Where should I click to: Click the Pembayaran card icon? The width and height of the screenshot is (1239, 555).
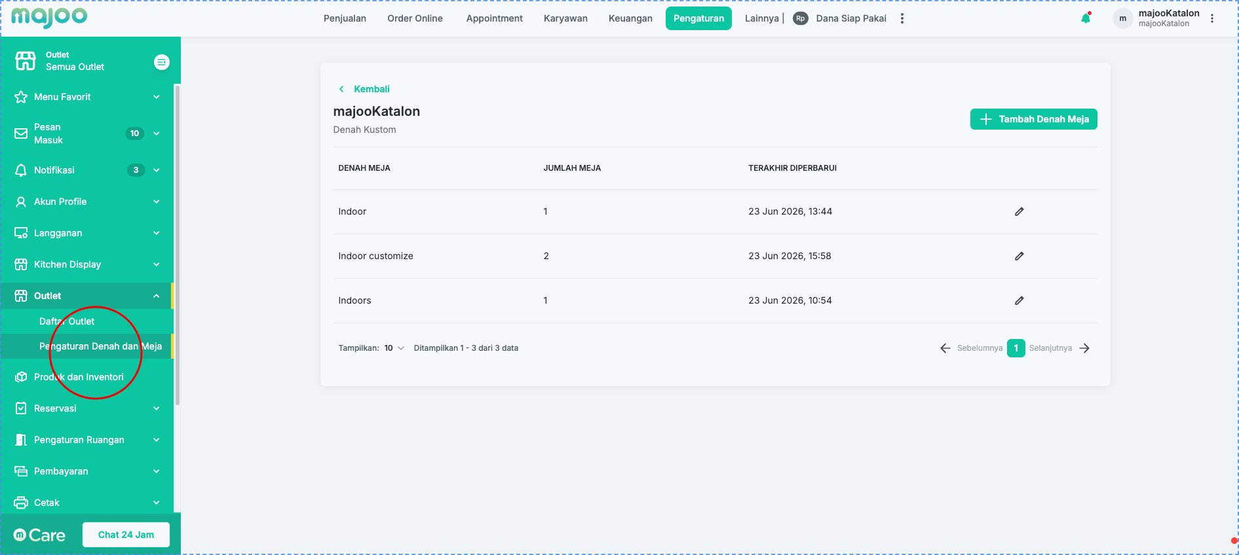[x=21, y=471]
